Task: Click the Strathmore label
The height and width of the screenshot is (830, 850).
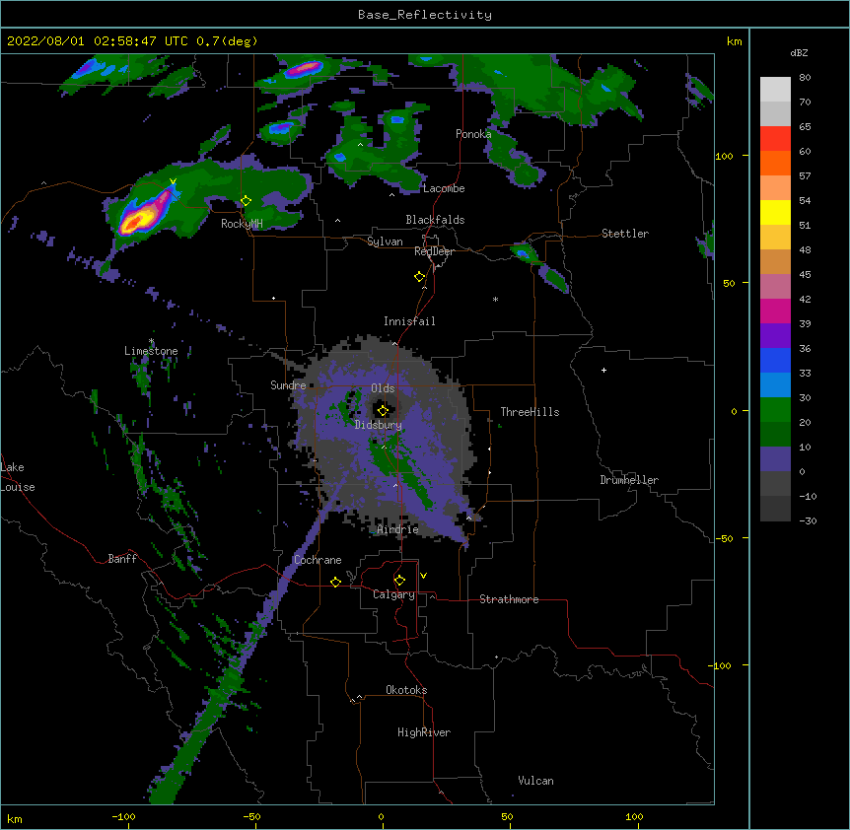Action: 509,599
